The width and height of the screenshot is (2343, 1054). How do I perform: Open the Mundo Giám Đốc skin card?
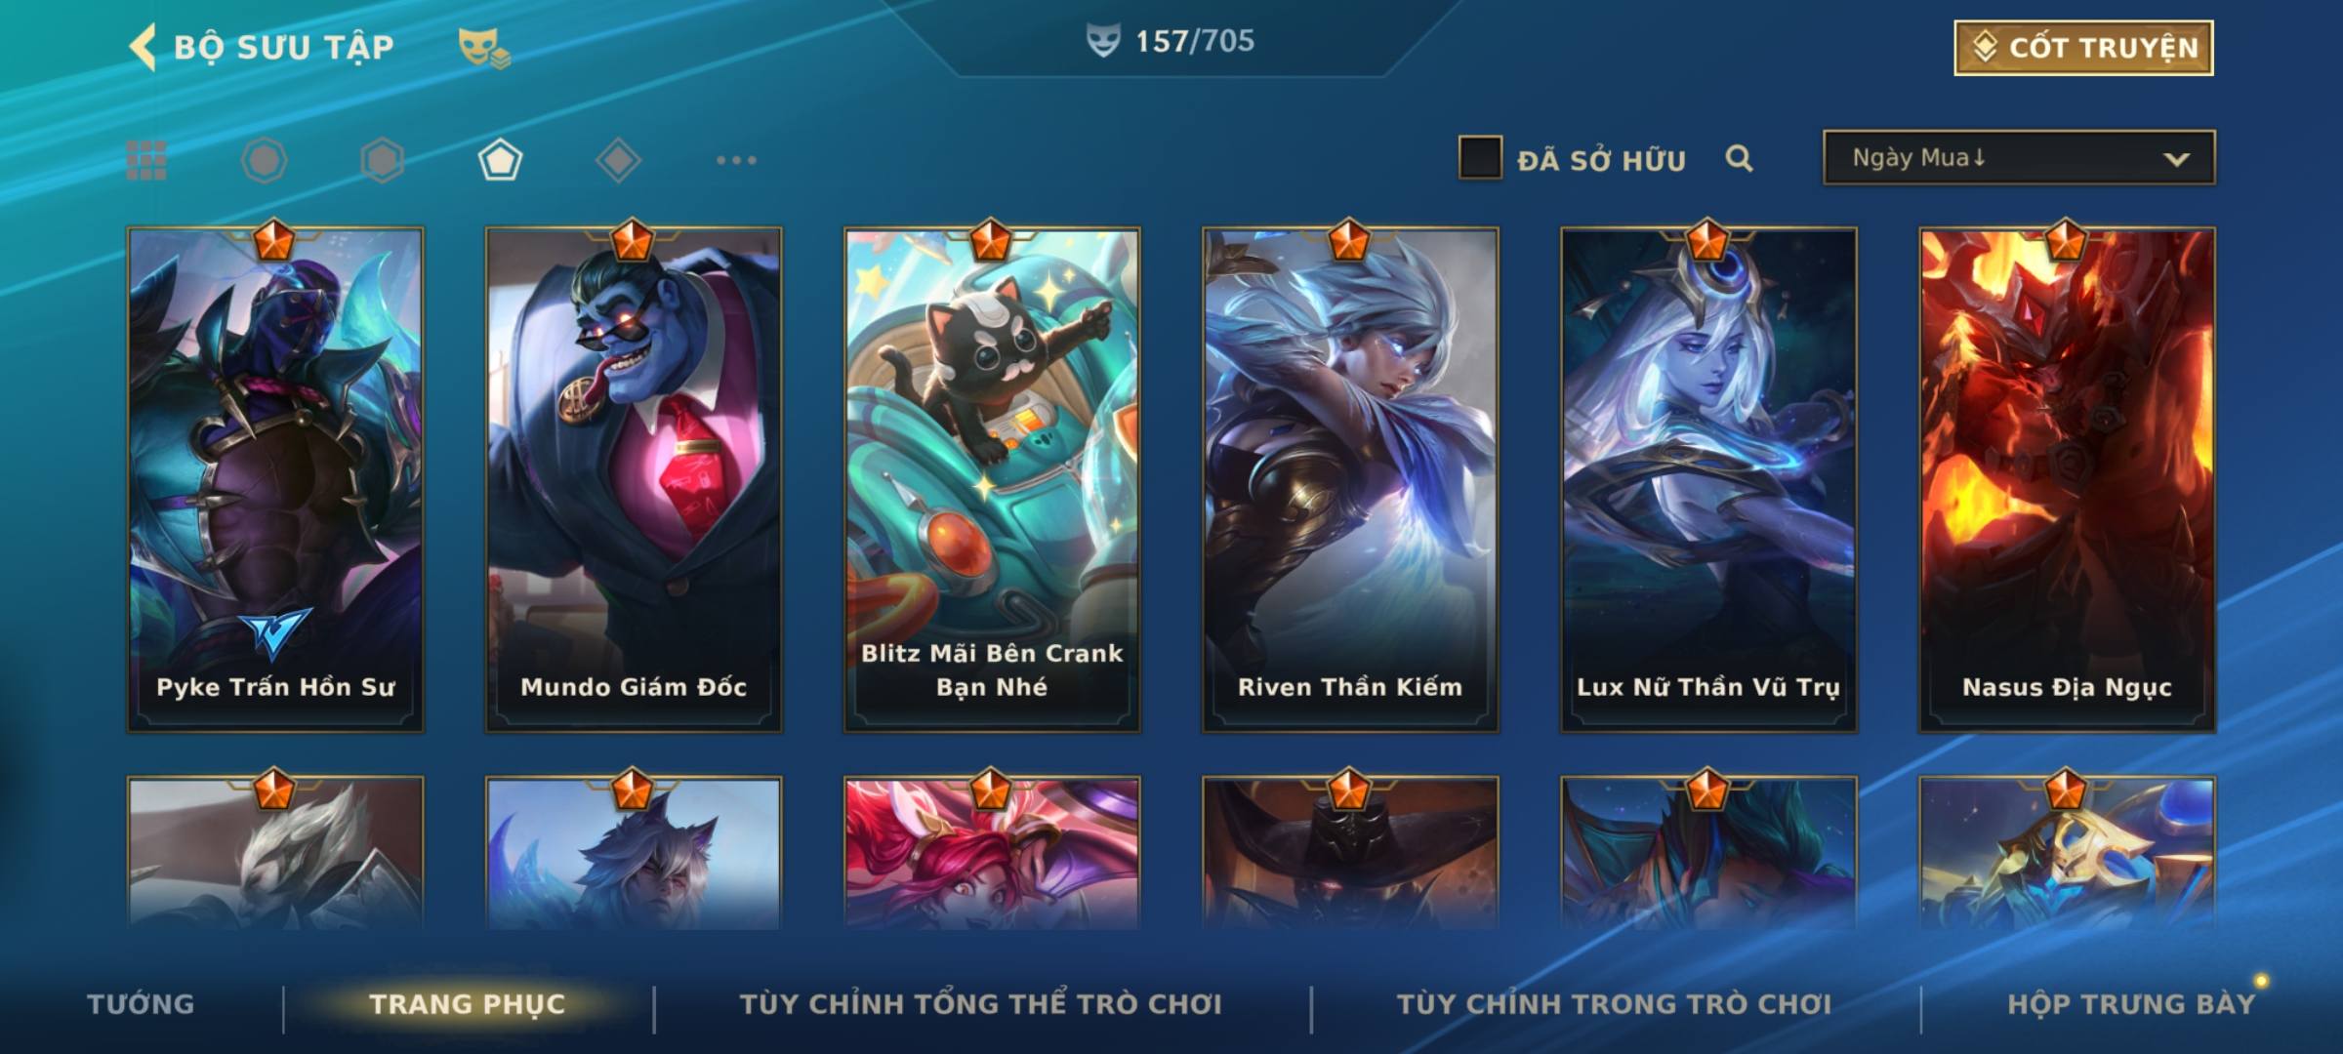[634, 479]
